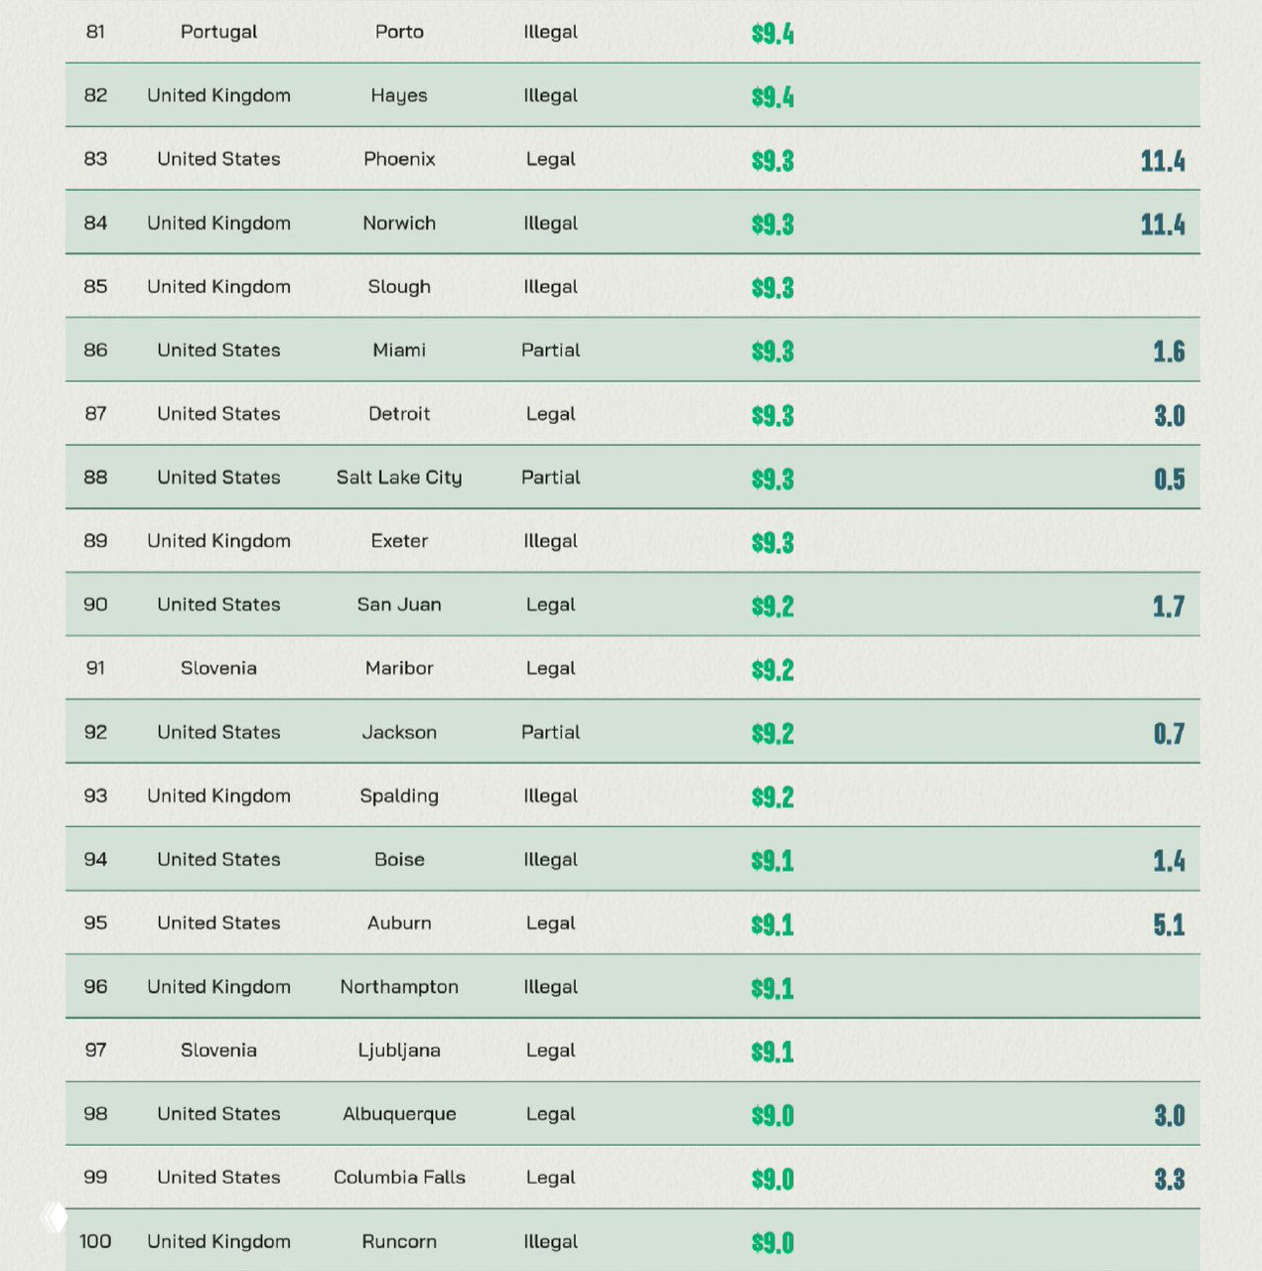Select the $9.4 price for Hayes
The height and width of the screenshot is (1271, 1262).
click(x=772, y=97)
